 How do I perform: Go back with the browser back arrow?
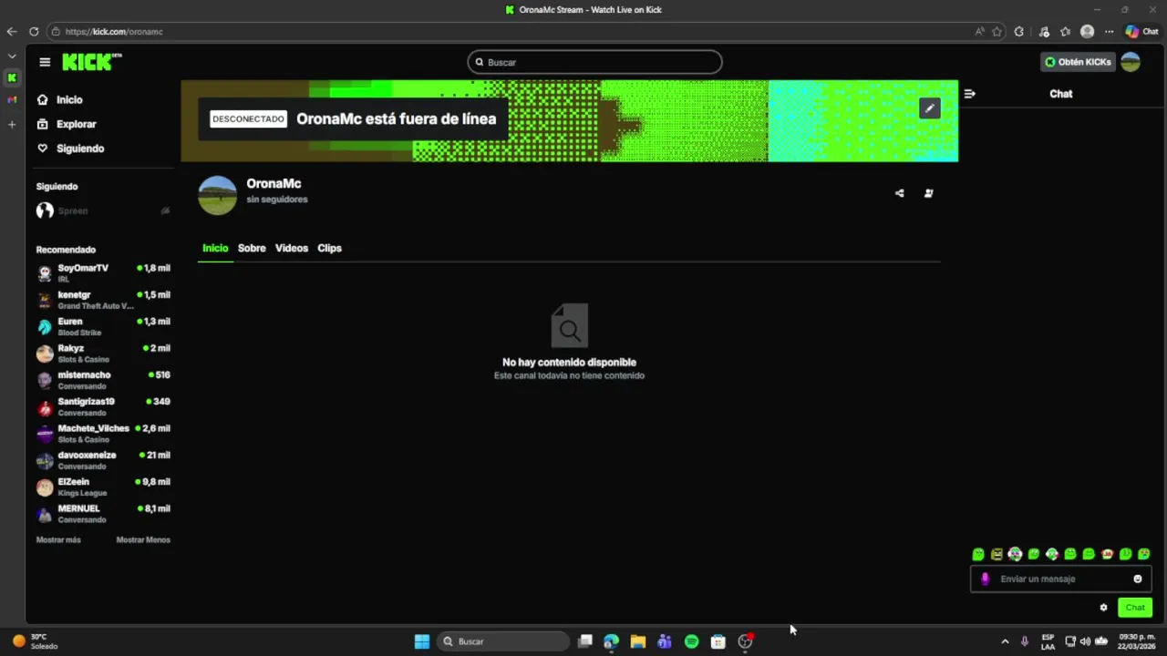(x=12, y=31)
